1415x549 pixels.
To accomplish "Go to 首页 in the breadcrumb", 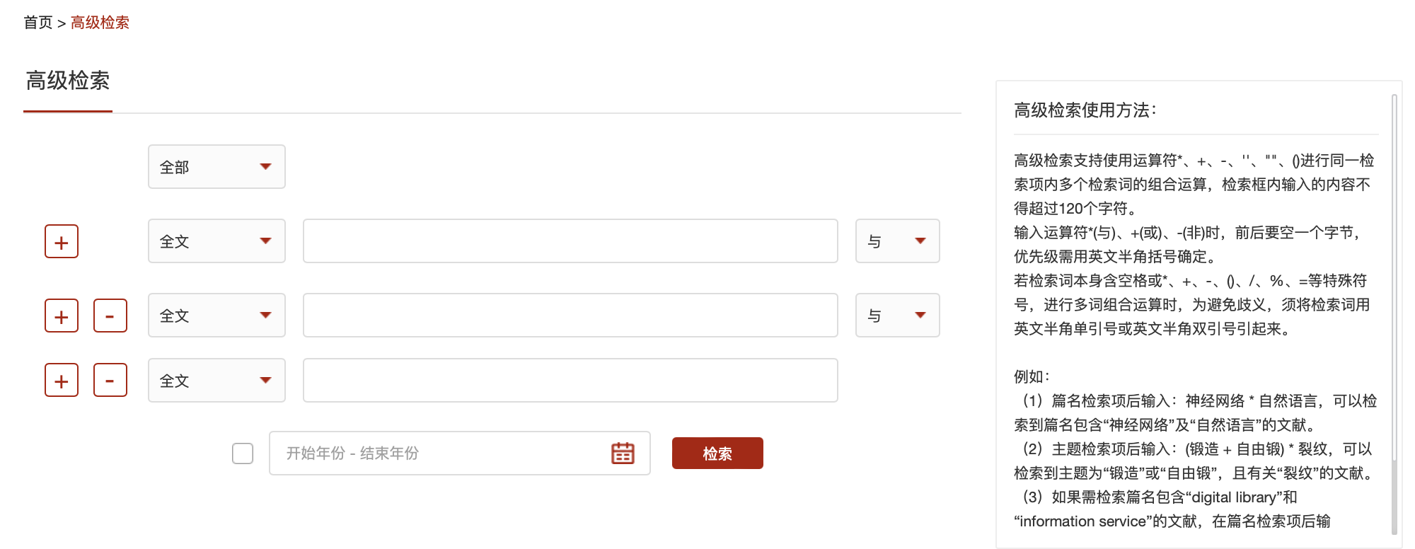I will coord(38,23).
